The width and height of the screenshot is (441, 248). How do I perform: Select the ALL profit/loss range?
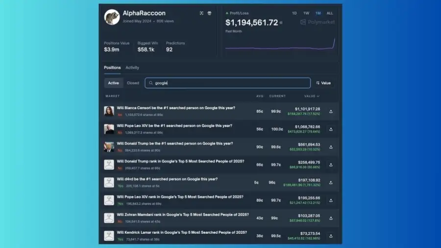[x=330, y=13]
